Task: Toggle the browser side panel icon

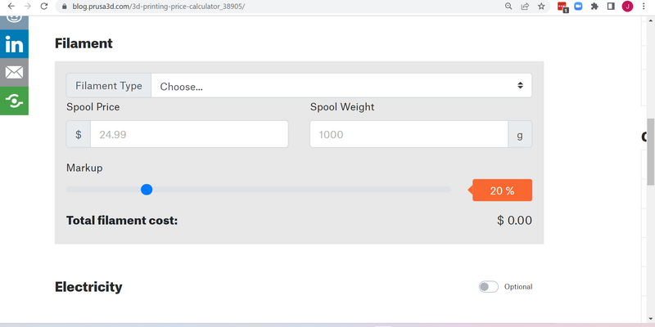Action: click(x=611, y=7)
